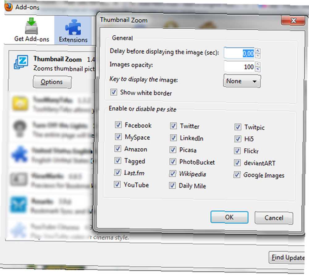The image size is (309, 275).
Task: Uncheck the Hi5 checkbox
Action: pyautogui.click(x=237, y=139)
